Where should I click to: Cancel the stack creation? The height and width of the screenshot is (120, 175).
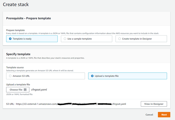[149, 115]
